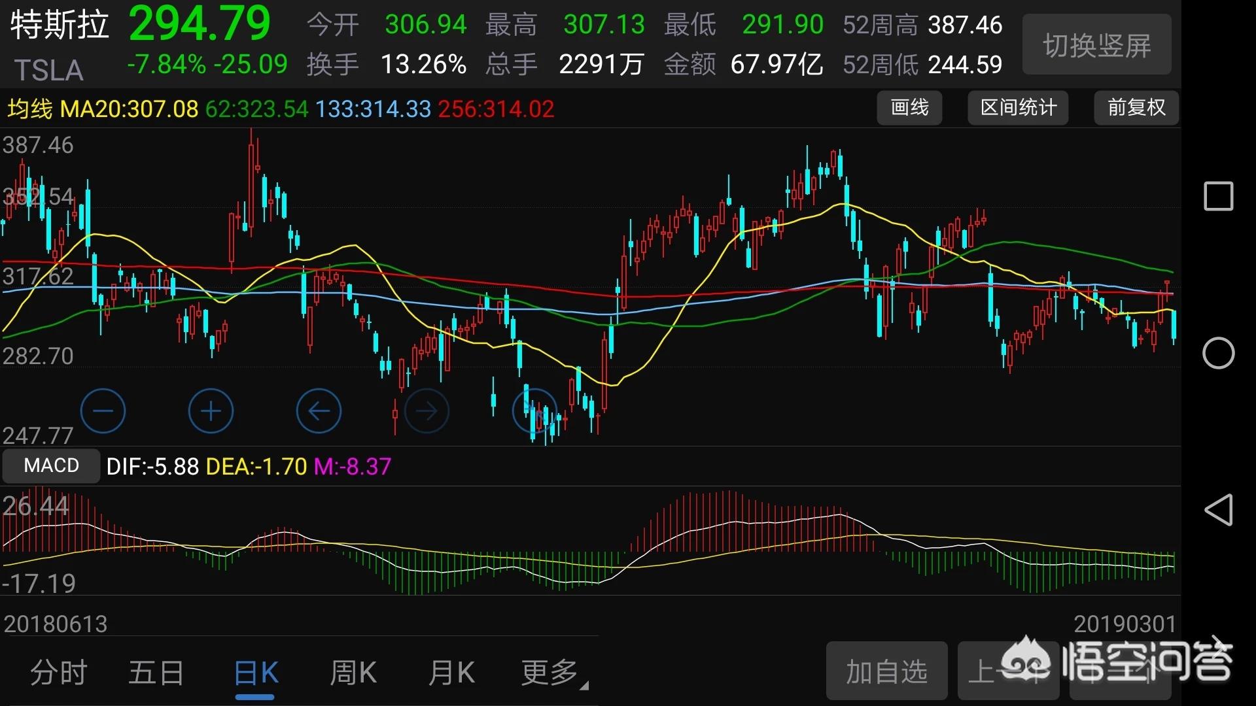Image resolution: width=1256 pixels, height=706 pixels.
Task: Switch to the 分时 intraday tab
Action: 59,673
